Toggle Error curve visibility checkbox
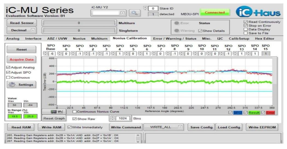The width and height of the screenshot is (287, 149). point(263,113)
